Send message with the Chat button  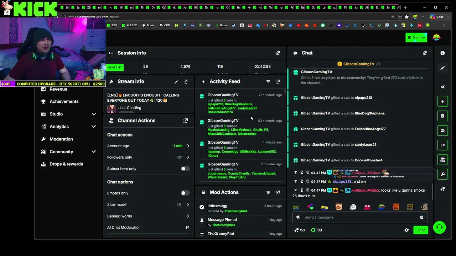click(x=421, y=230)
